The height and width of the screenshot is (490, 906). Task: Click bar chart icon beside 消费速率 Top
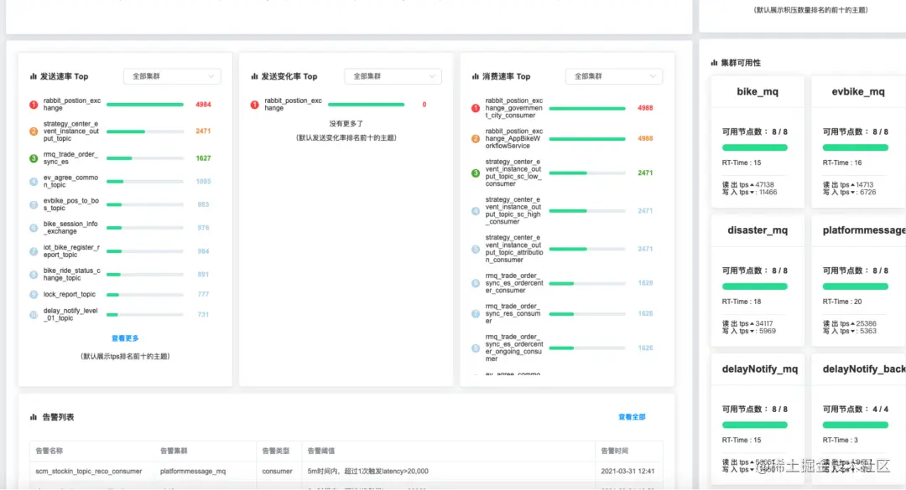click(x=476, y=76)
